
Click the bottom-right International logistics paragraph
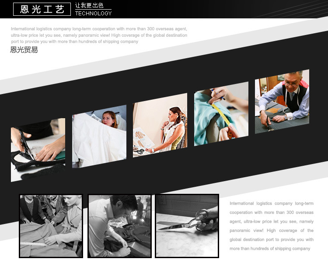[272, 226]
